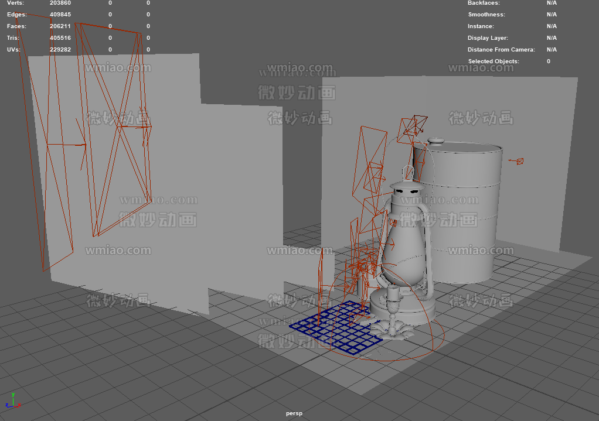Select the small red light icon right of the barrel
The height and width of the screenshot is (421, 599).
pos(519,161)
